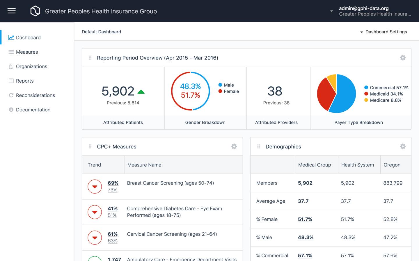Click the CPC+ Measures drag handle

[90, 146]
